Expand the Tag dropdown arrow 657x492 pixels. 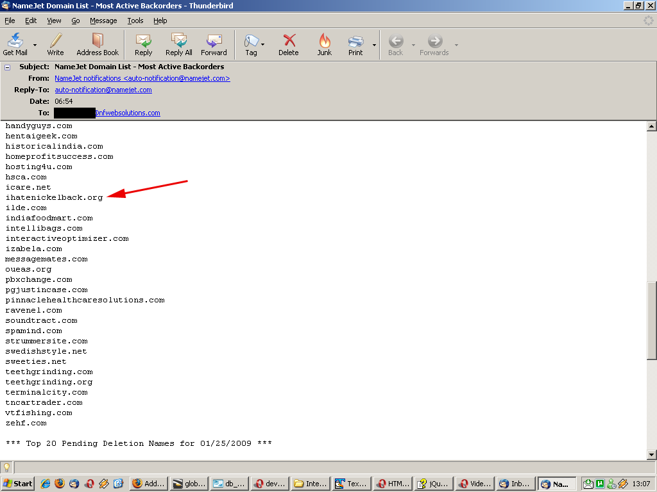262,45
